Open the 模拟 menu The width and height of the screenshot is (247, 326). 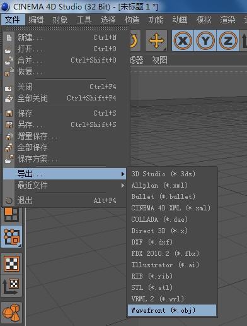pyautogui.click(x=204, y=20)
